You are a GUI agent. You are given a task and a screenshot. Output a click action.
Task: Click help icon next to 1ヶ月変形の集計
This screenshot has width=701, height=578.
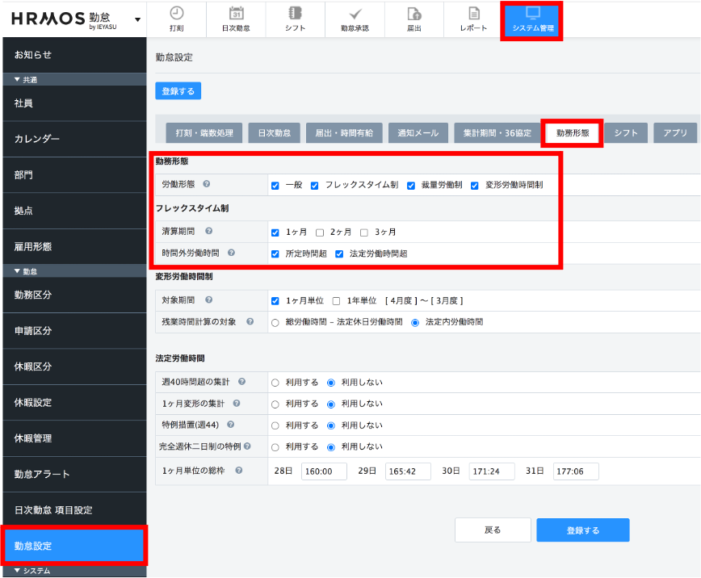point(237,403)
